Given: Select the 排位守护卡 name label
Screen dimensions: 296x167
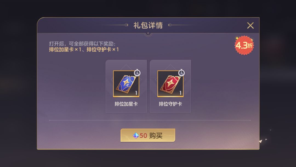Looking at the screenshot, I should click(170, 104).
